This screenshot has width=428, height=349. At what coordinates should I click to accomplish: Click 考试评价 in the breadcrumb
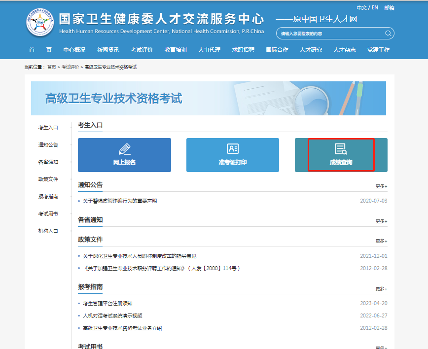click(x=70, y=67)
